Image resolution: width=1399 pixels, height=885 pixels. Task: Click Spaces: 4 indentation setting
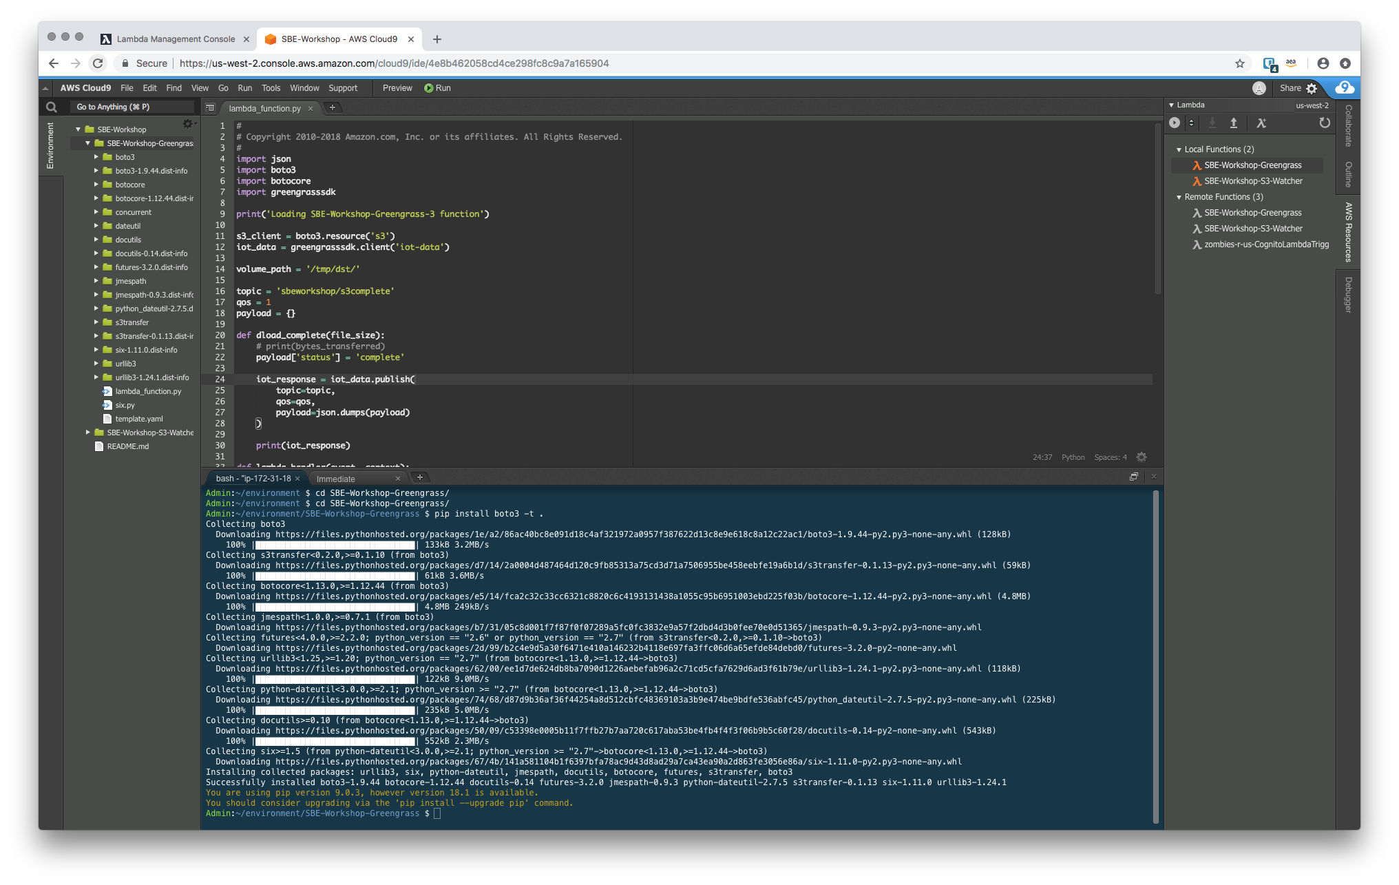1111,457
